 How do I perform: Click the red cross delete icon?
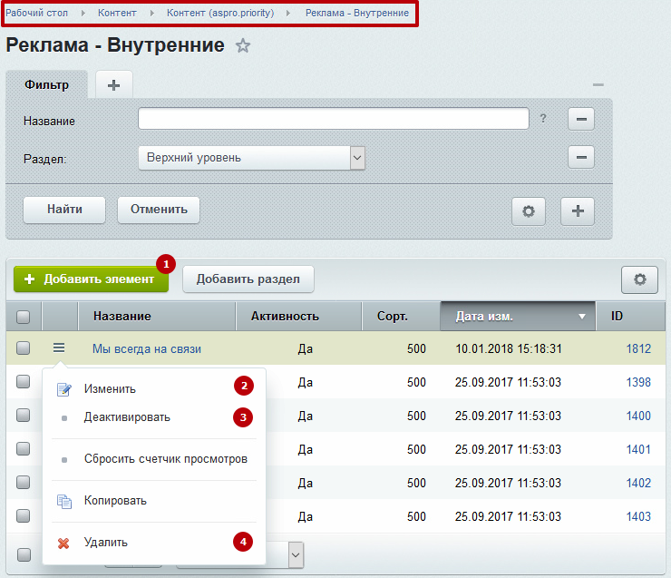(63, 544)
